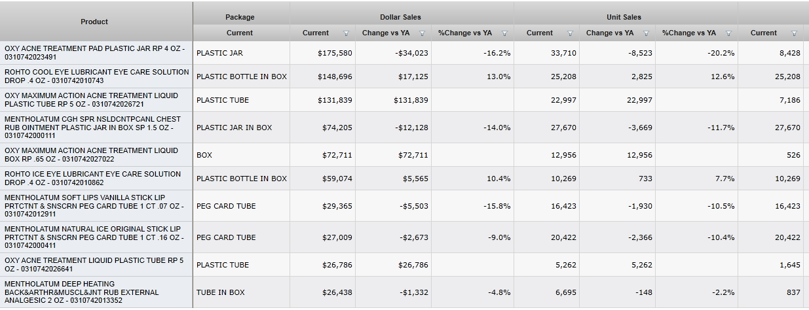Click the Product column header
Screen dimensions: 809x310
94,22
